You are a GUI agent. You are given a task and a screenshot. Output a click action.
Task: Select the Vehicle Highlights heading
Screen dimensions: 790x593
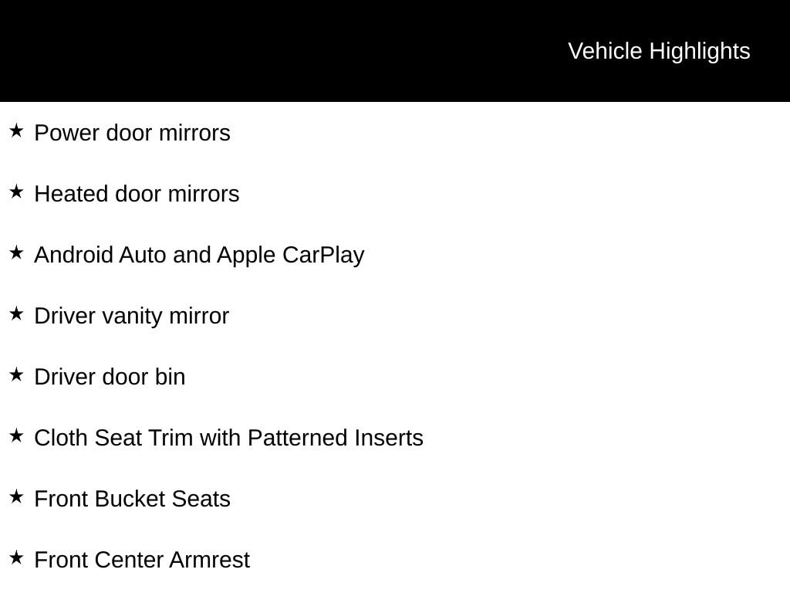click(x=659, y=52)
